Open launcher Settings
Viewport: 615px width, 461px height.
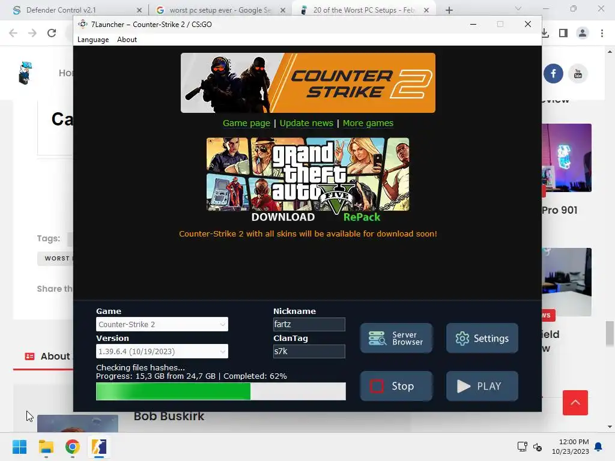482,338
